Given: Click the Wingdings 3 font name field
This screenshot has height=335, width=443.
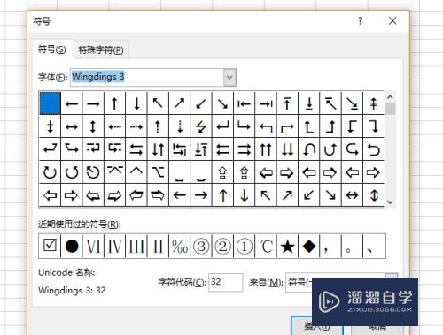Looking at the screenshot, I should (147, 77).
